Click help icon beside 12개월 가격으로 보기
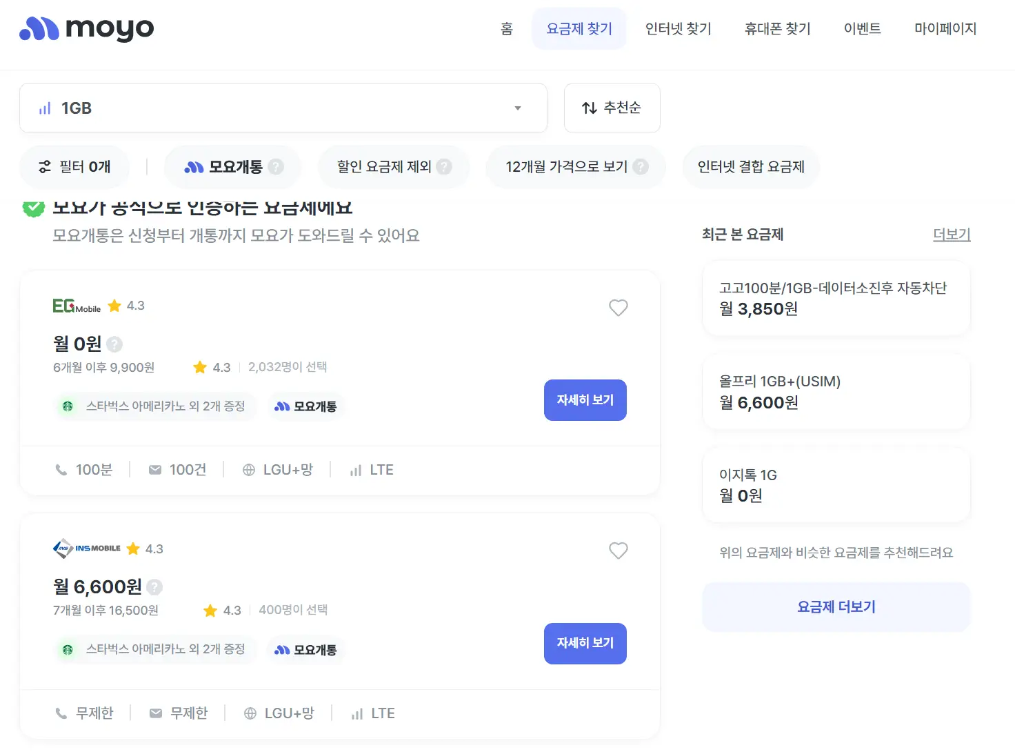 pyautogui.click(x=641, y=167)
